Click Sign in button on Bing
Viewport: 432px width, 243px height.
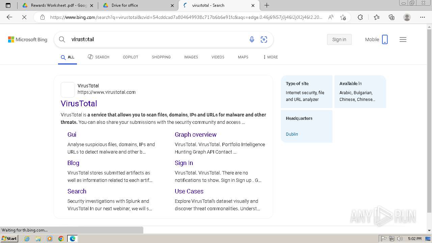tap(339, 39)
